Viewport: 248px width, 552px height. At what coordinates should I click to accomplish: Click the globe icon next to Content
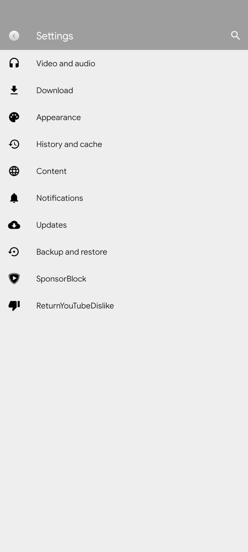14,171
